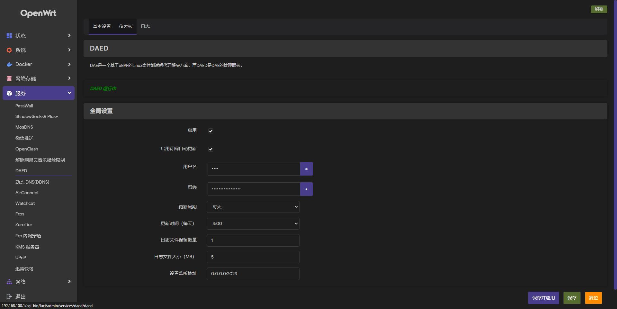
Task: Open 迅雷快鸟 menu item
Action: click(x=24, y=269)
